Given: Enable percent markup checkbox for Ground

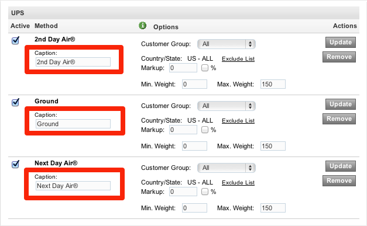Looking at the screenshot, I should [205, 130].
